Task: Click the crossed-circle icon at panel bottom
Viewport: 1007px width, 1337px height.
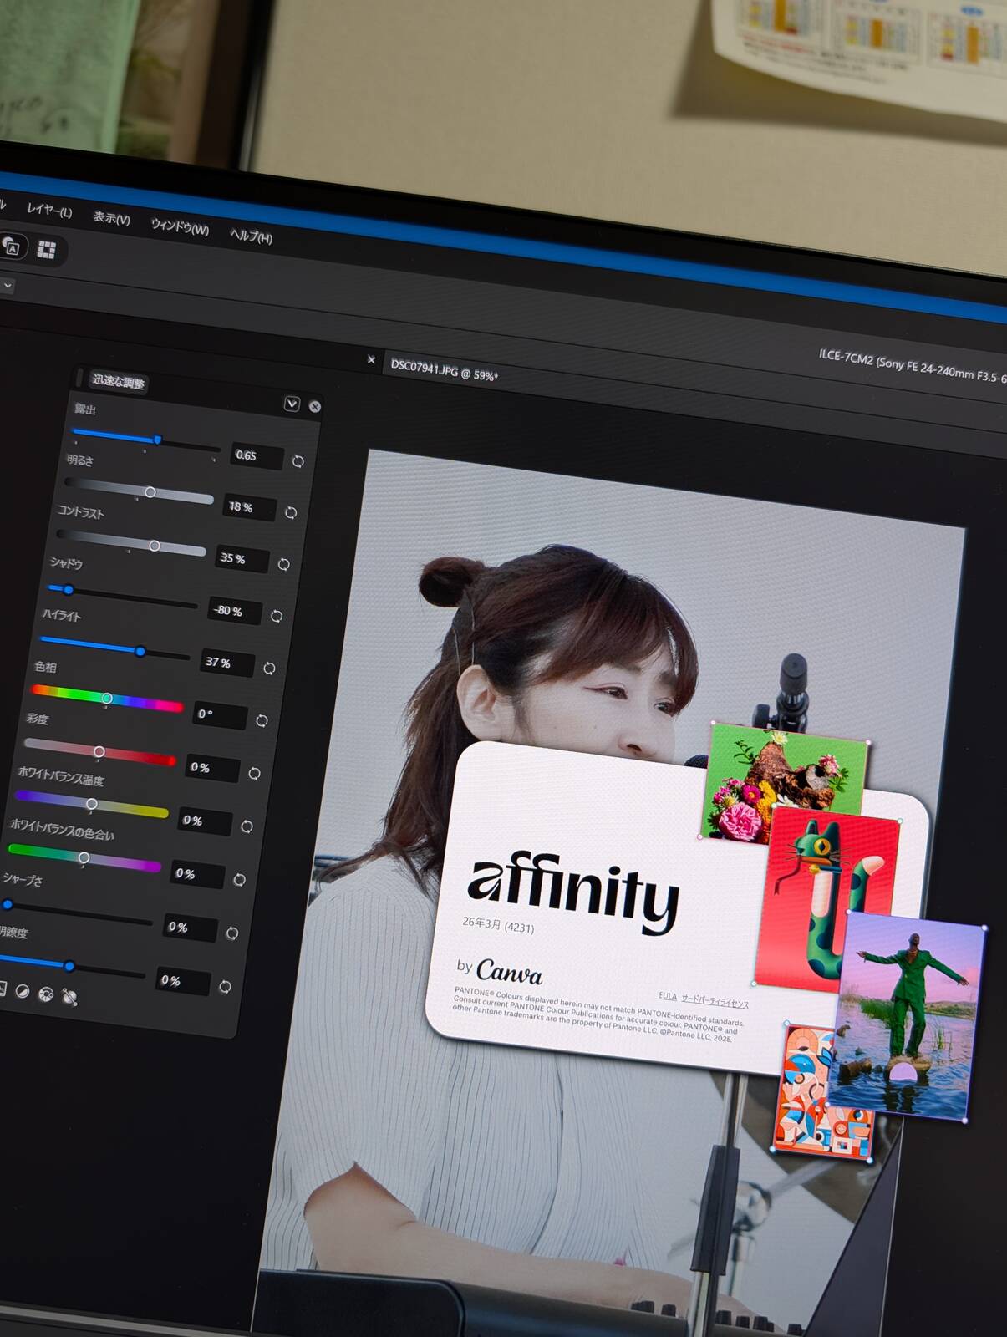Action: click(70, 996)
